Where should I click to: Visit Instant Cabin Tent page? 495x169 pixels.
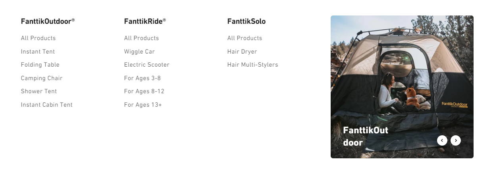tap(46, 105)
